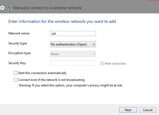Click the wireless network wizard icon
This screenshot has width=159, height=115.
(x=10, y=8)
